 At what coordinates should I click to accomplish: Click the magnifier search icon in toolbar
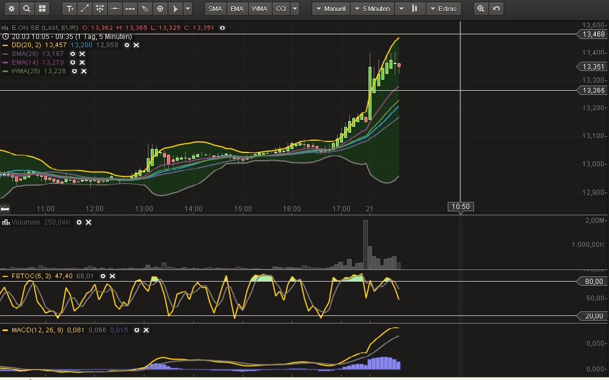(x=26, y=9)
